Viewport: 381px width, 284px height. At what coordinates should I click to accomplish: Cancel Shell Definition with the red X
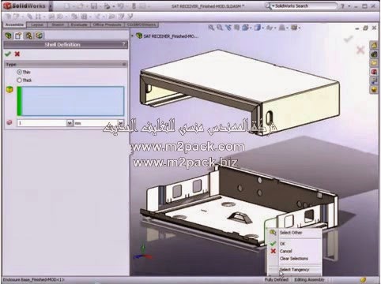[17, 54]
